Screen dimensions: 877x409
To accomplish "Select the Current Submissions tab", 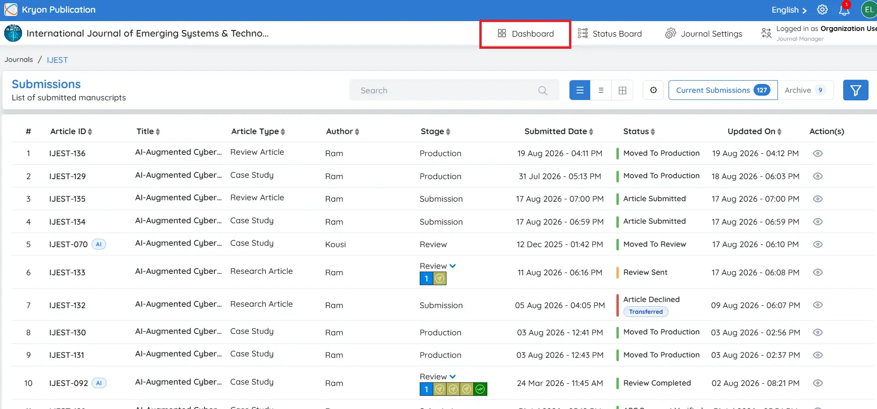I will 723,90.
